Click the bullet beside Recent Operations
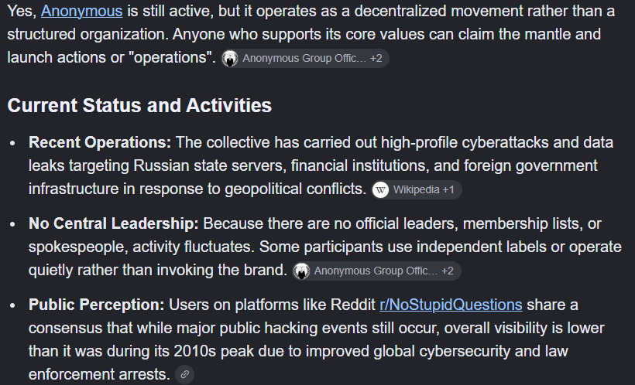The width and height of the screenshot is (635, 385). (x=12, y=143)
